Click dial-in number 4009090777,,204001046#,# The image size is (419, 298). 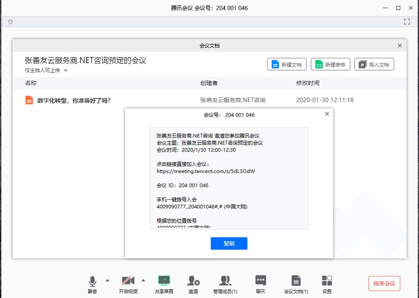(190, 207)
